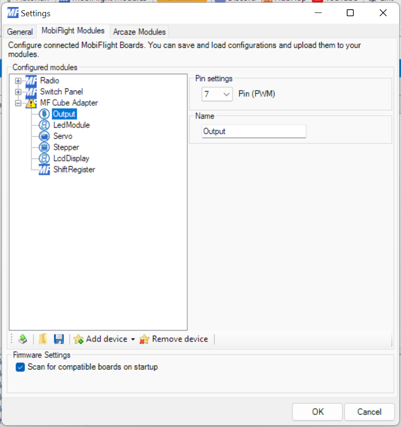401x427 pixels.
Task: Click the toolbar drag grip handle
Action: click(12, 339)
